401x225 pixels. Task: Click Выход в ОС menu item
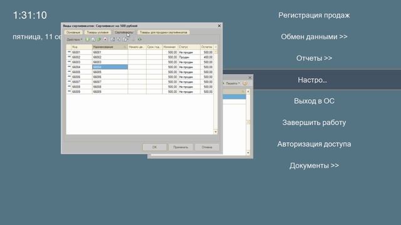pyautogui.click(x=314, y=101)
